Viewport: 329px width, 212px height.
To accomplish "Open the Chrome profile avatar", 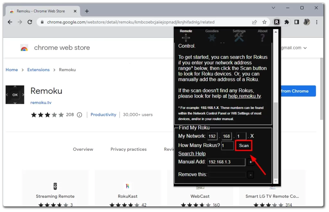I will [307, 22].
